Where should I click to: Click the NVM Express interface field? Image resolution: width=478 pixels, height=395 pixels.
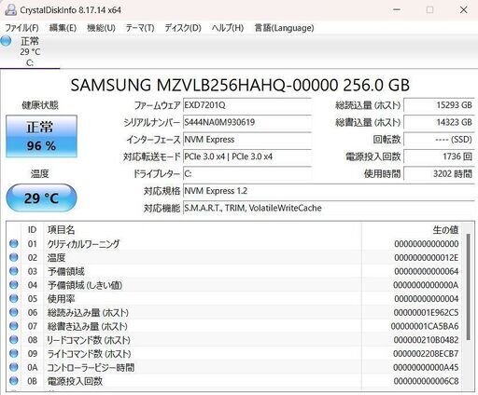[x=247, y=140]
